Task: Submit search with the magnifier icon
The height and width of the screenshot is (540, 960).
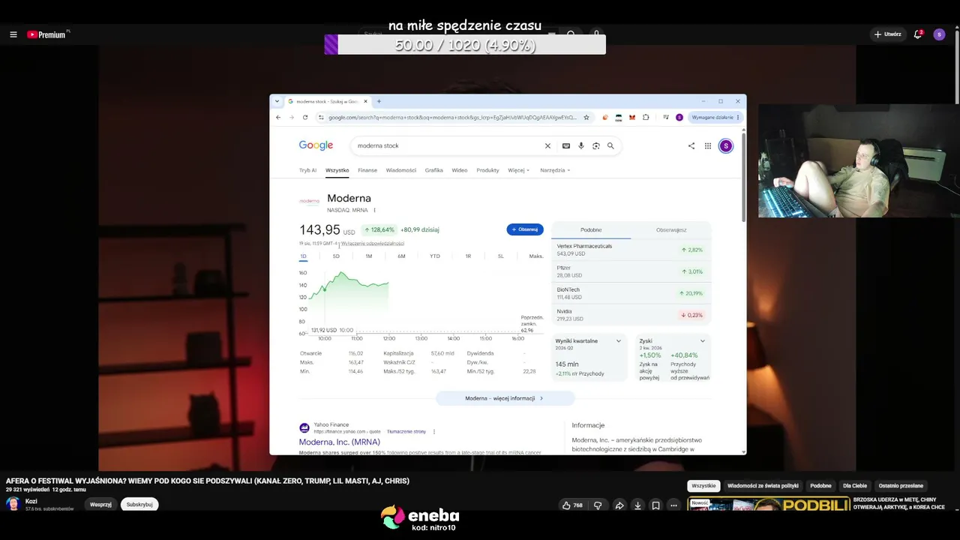Action: (610, 145)
